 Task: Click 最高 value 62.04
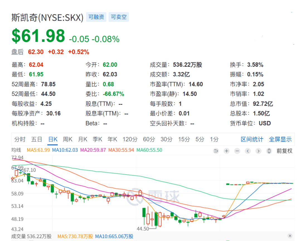pyautogui.click(x=36, y=65)
